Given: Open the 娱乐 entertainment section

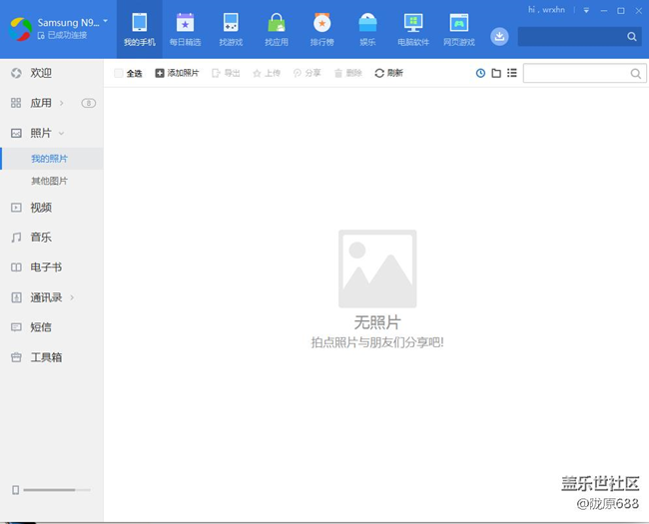Looking at the screenshot, I should 367,29.
